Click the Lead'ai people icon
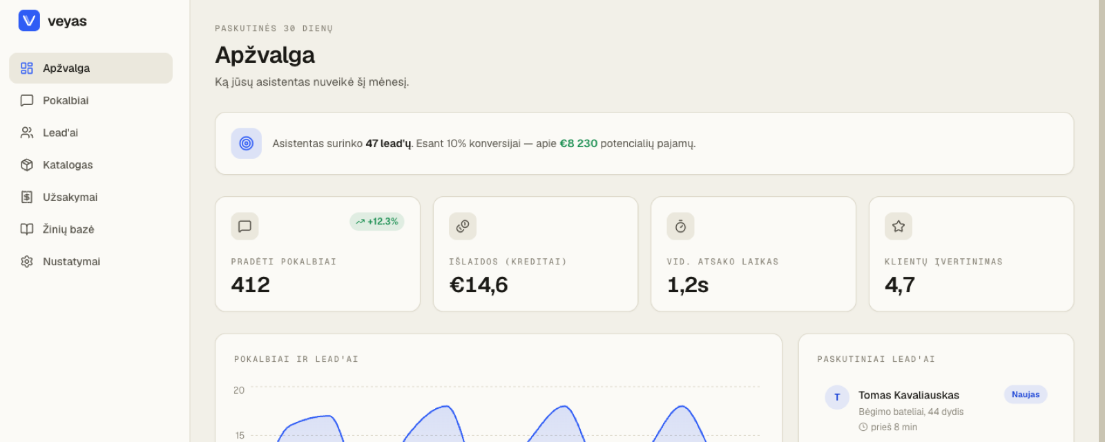Viewport: 1105px width, 442px height. [27, 133]
